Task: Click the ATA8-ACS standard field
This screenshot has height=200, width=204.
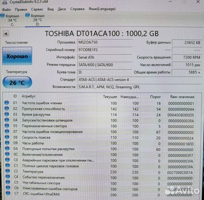Action: pyautogui.click(x=140, y=80)
